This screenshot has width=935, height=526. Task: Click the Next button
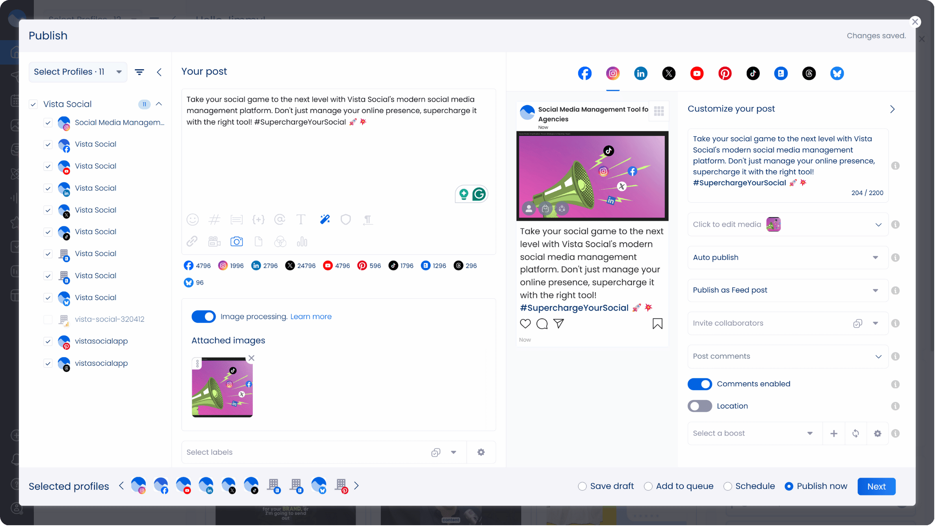(876, 486)
